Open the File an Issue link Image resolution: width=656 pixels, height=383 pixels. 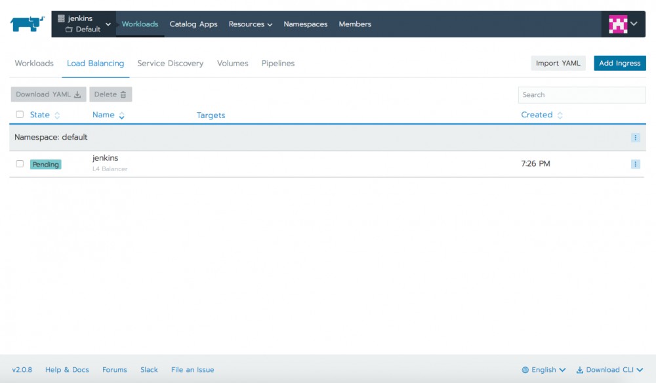[192, 370]
